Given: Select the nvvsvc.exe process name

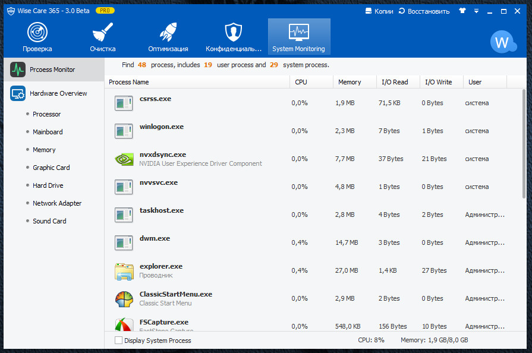Looking at the screenshot, I should (x=159, y=182).
